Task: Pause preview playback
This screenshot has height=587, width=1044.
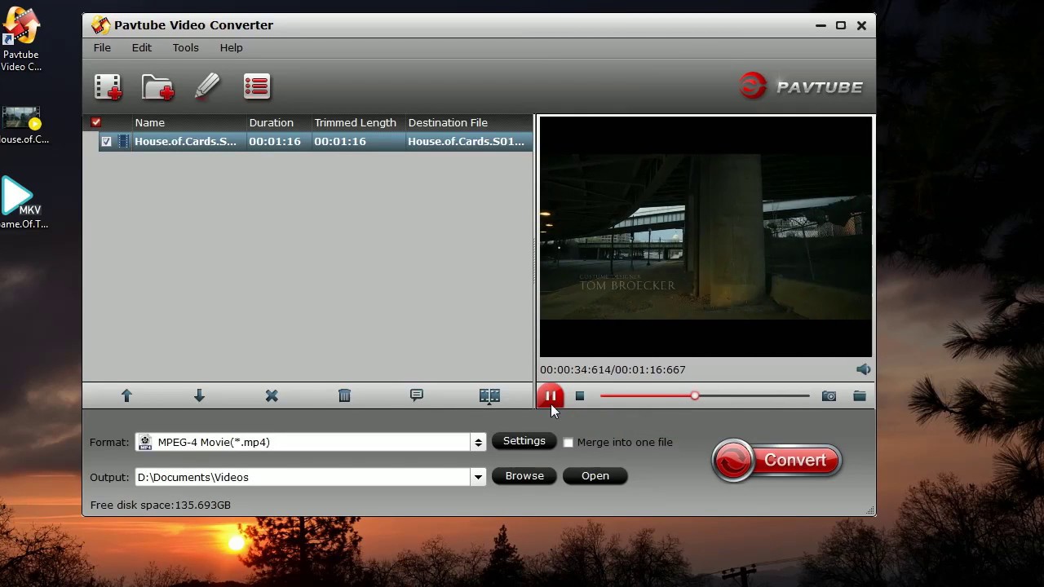Action: point(551,396)
